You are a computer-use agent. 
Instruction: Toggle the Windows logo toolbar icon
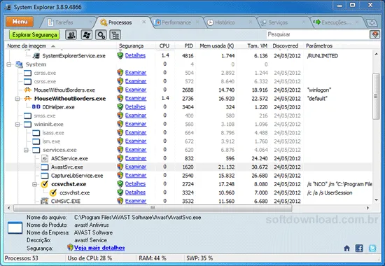tap(86, 35)
